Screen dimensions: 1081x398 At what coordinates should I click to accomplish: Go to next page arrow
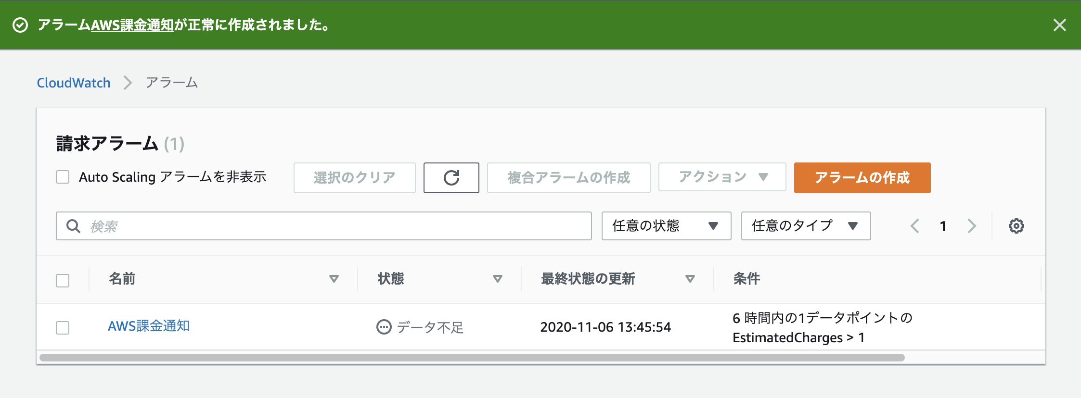pos(972,226)
